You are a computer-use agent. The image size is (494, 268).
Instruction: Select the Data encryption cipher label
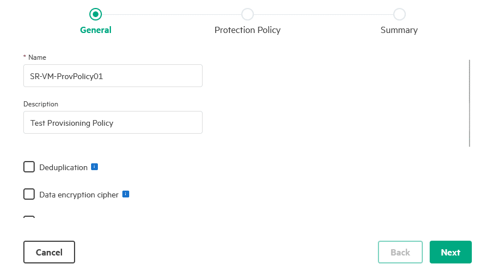click(x=79, y=195)
